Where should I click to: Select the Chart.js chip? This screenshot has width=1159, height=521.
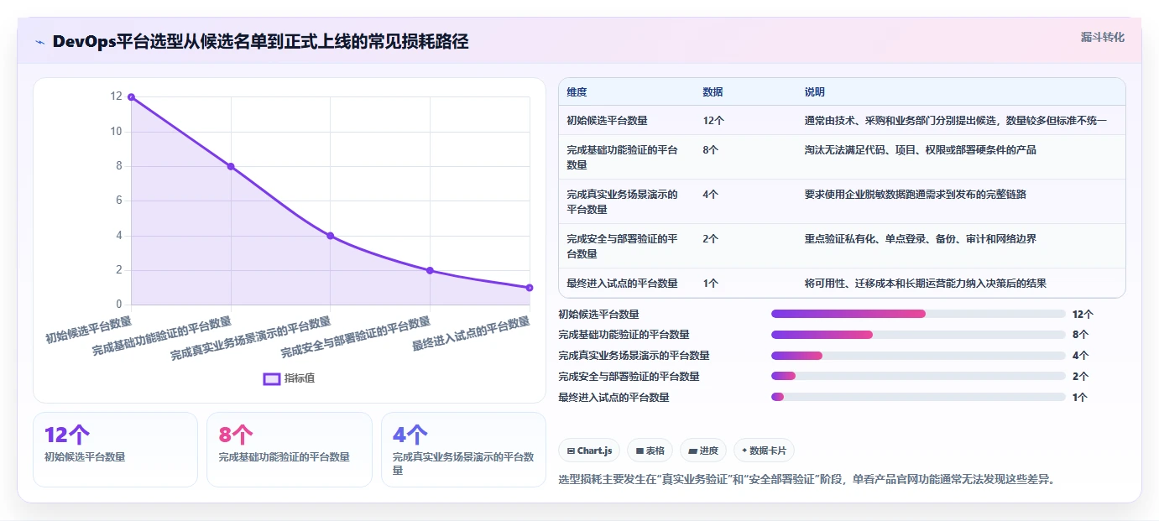(588, 451)
